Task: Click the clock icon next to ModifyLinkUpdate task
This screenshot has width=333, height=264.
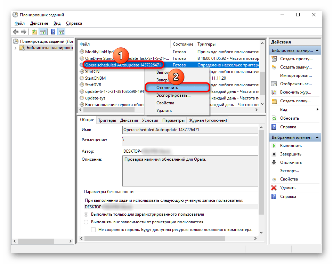Action: pos(82,51)
